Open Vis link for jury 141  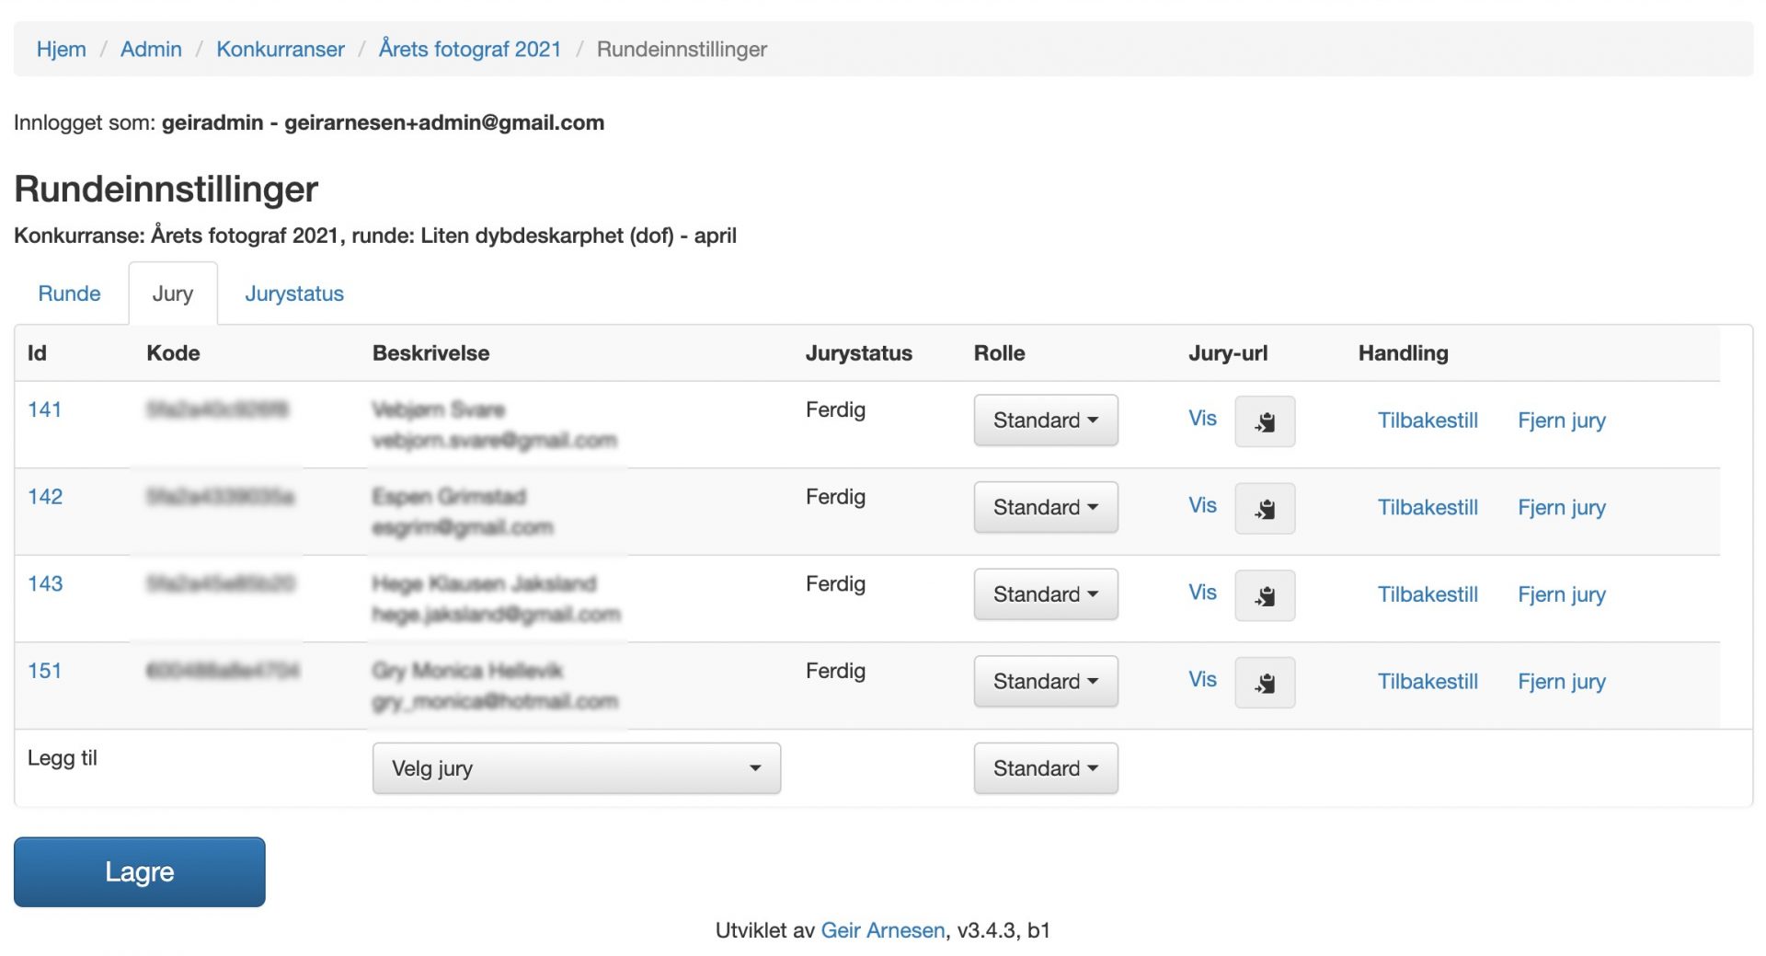pos(1201,419)
